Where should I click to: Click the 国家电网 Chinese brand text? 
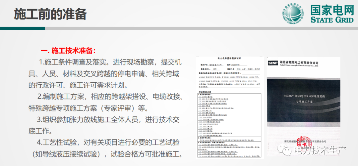[x=332, y=11]
